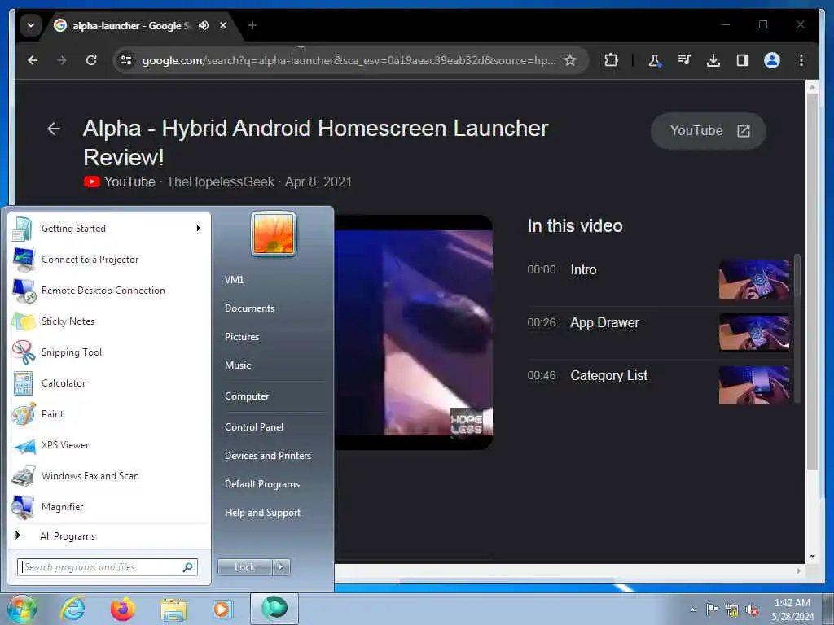Screen dimensions: 834x625
Task: Open Default Programs
Action: click(x=261, y=484)
